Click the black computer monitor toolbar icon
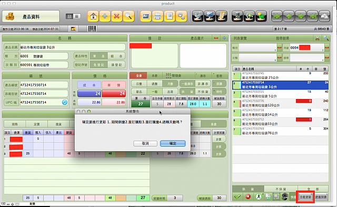 [210, 16]
